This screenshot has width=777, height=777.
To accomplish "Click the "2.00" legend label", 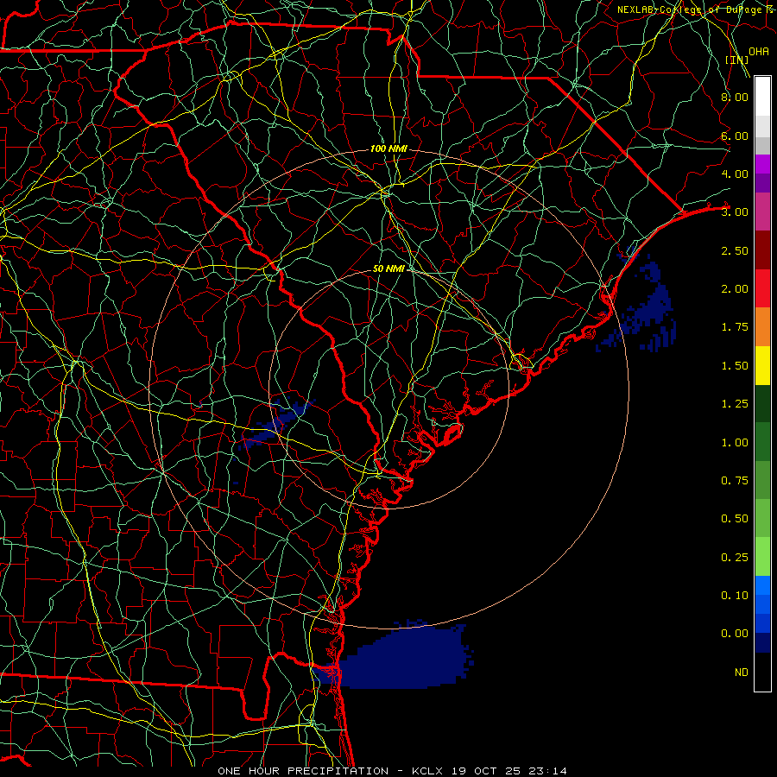I will pyautogui.click(x=735, y=289).
